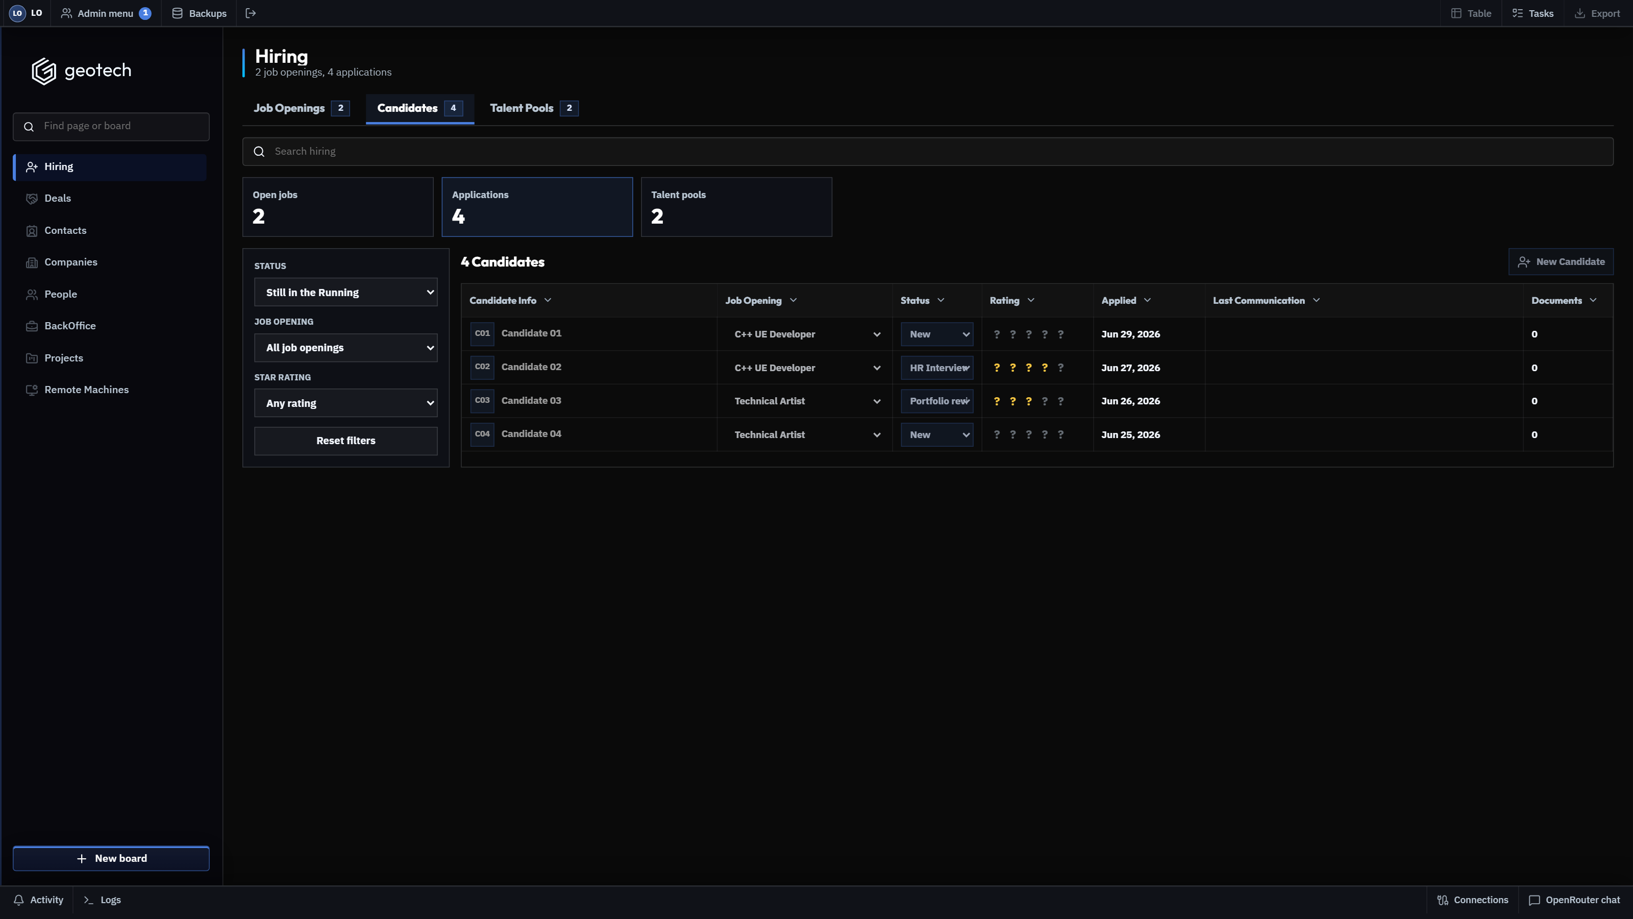Open Last Communication column chevron

1317,301
